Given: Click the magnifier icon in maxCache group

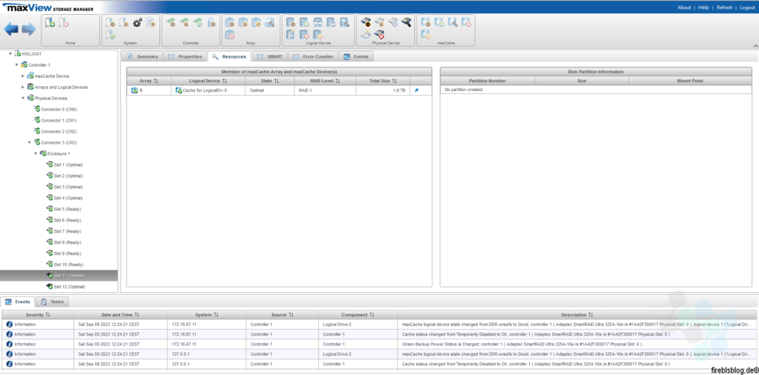Looking at the screenshot, I should [452, 22].
